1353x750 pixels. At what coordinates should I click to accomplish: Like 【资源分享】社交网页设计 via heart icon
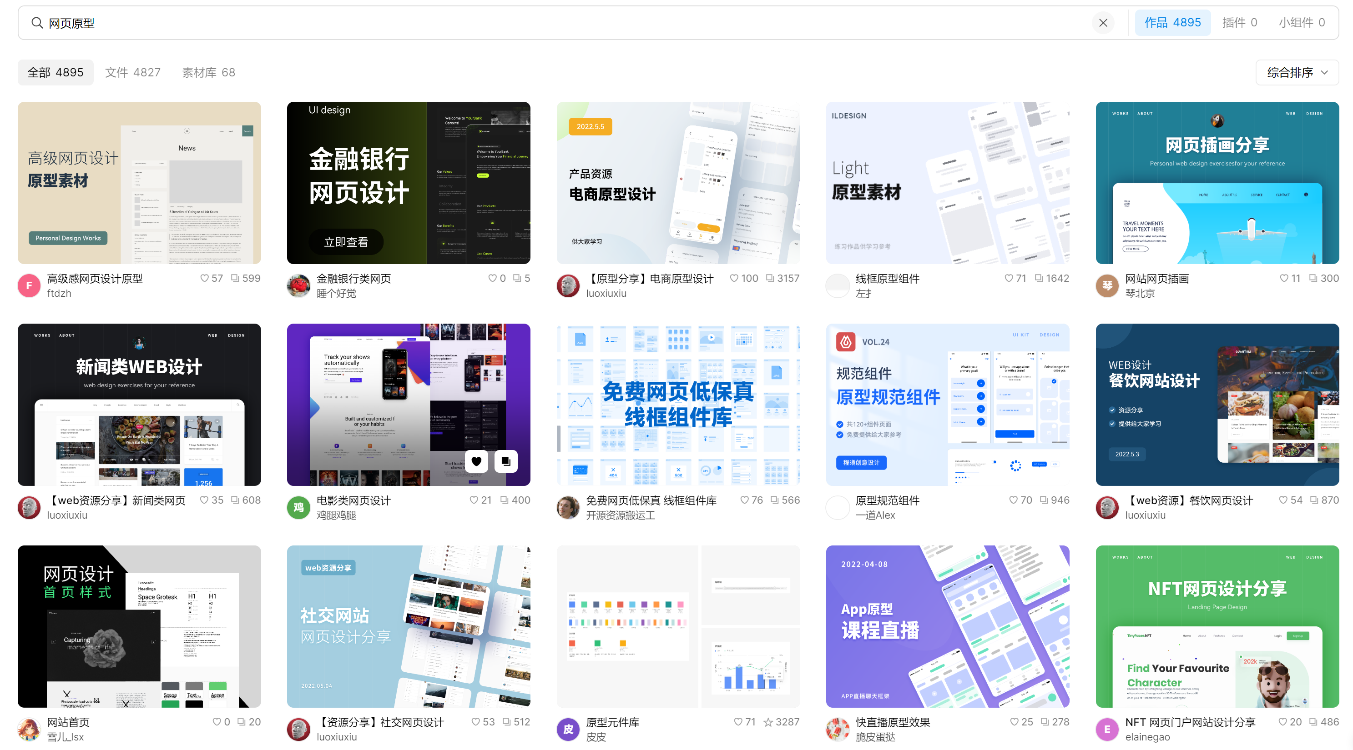(476, 722)
